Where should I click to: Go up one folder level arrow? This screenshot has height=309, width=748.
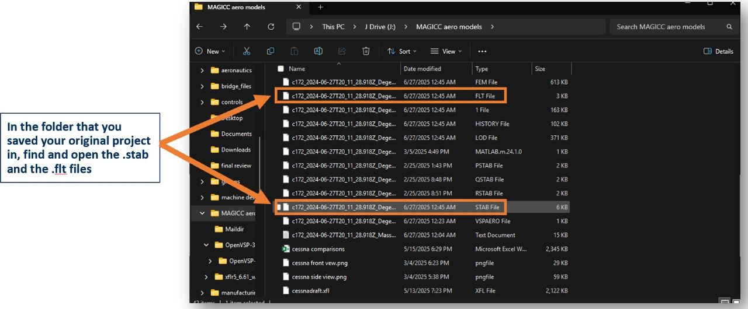pyautogui.click(x=247, y=27)
